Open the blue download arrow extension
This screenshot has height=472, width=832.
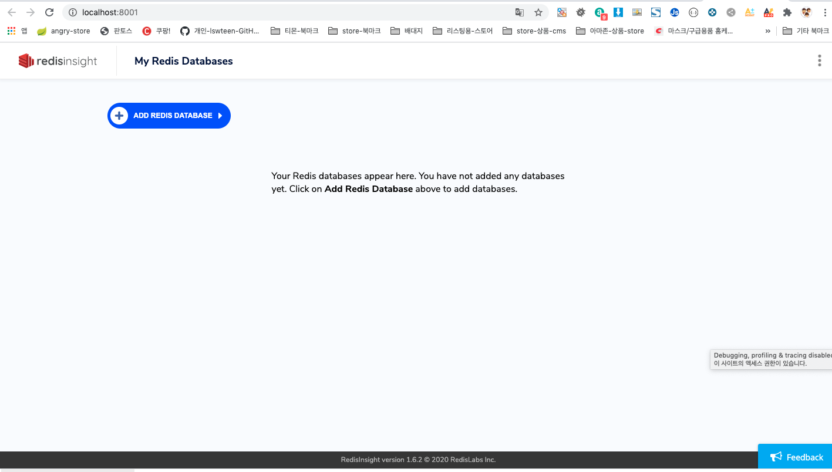[x=618, y=12]
